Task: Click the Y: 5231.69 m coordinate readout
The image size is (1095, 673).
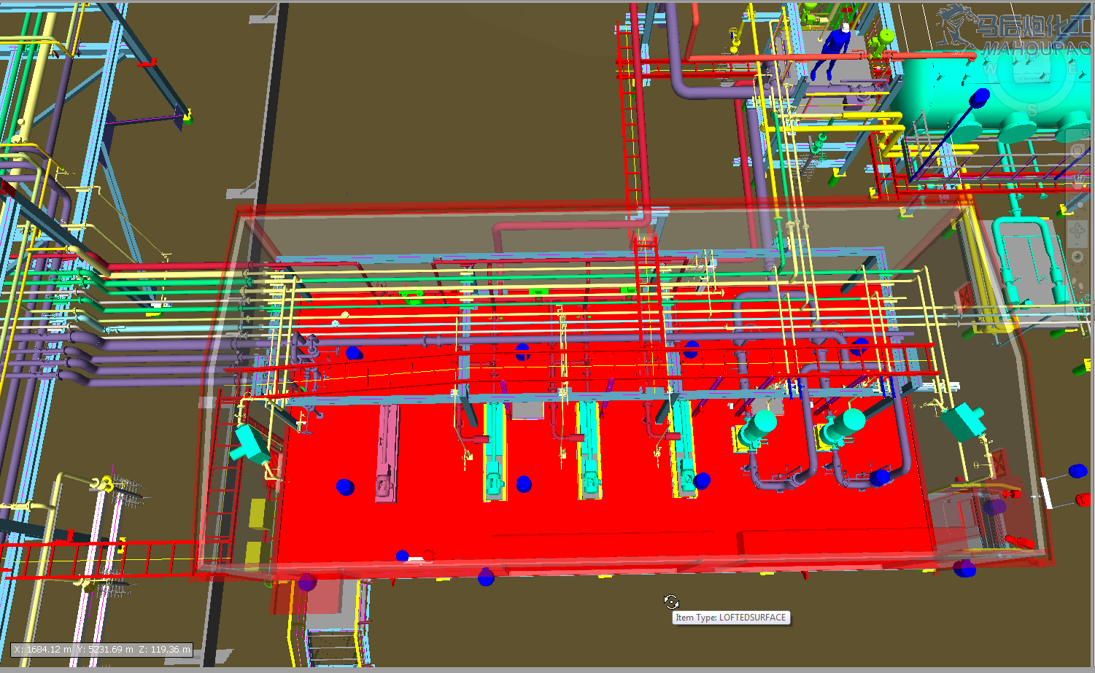Action: pos(105,649)
